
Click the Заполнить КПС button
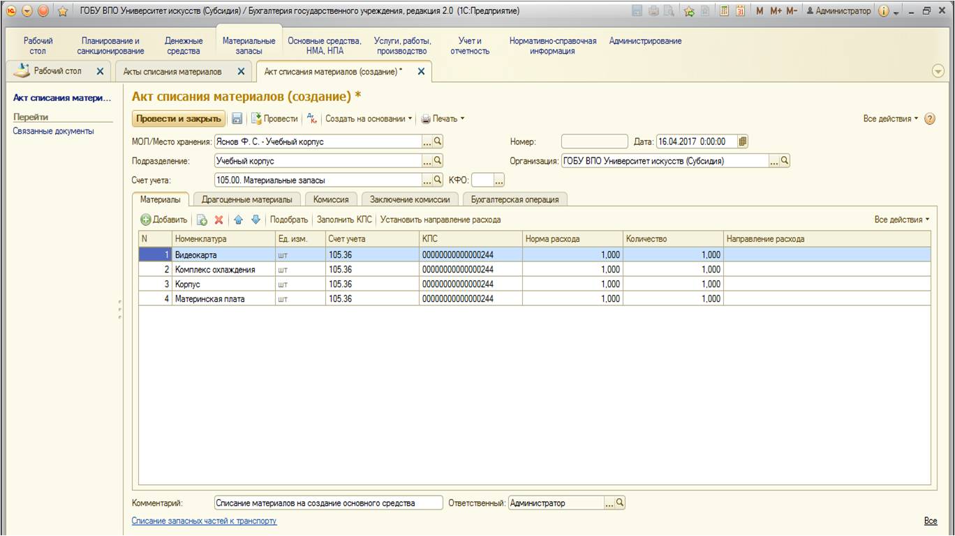(344, 220)
